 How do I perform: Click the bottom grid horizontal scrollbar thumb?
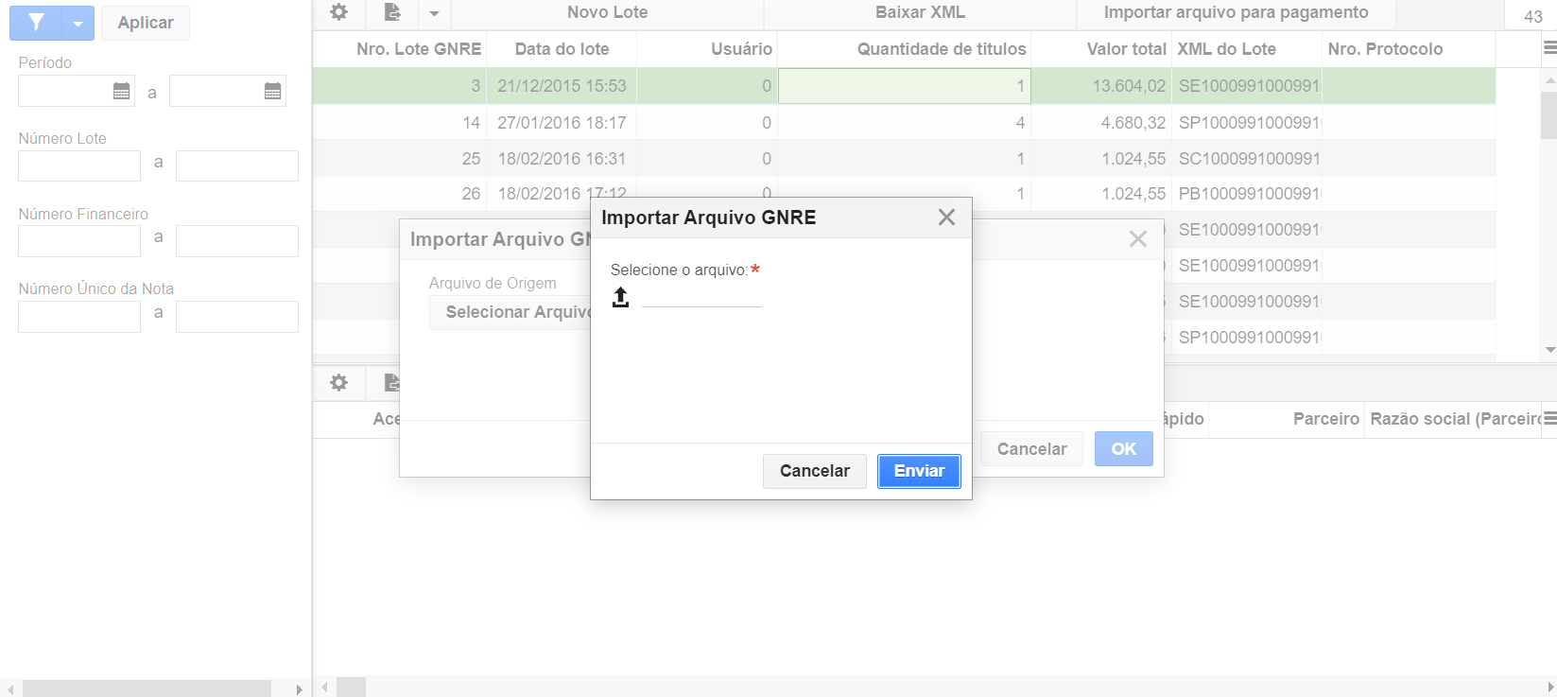(x=351, y=687)
